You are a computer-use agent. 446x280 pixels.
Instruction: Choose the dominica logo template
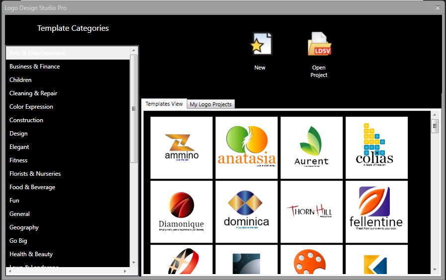(x=246, y=211)
